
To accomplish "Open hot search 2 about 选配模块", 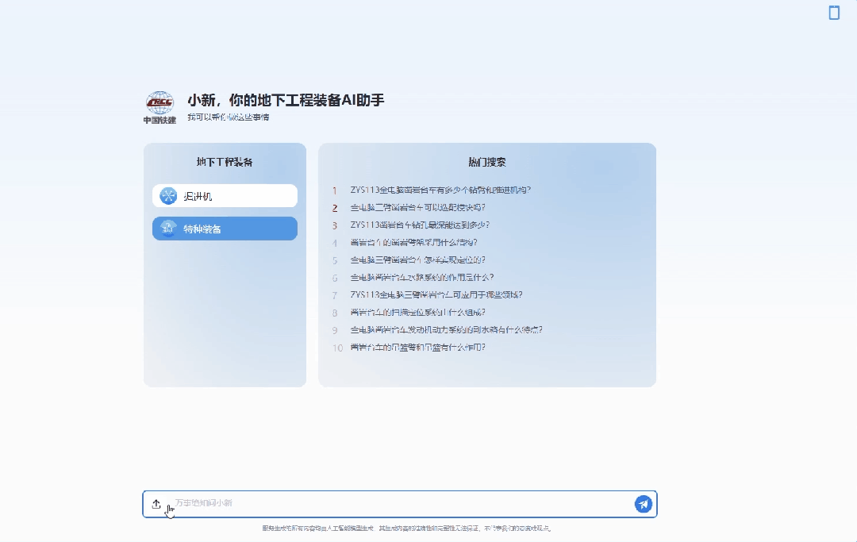I will tap(418, 208).
